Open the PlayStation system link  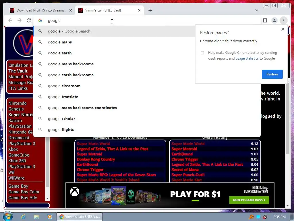point(20,126)
